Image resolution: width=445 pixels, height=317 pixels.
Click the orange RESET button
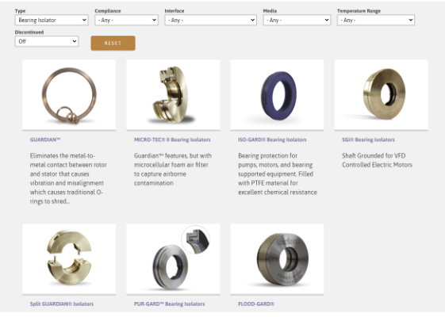pos(113,43)
